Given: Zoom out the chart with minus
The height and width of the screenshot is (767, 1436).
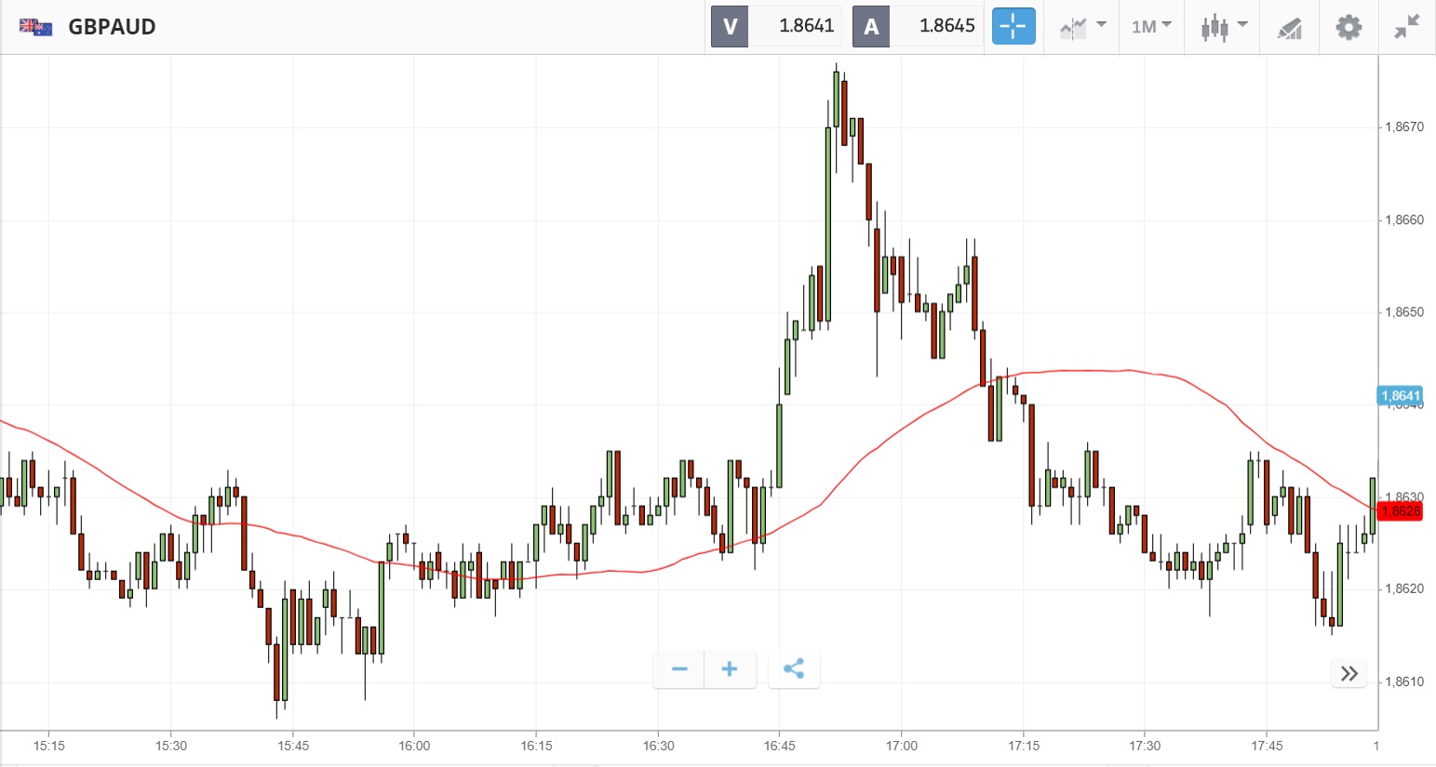Looking at the screenshot, I should 679,669.
